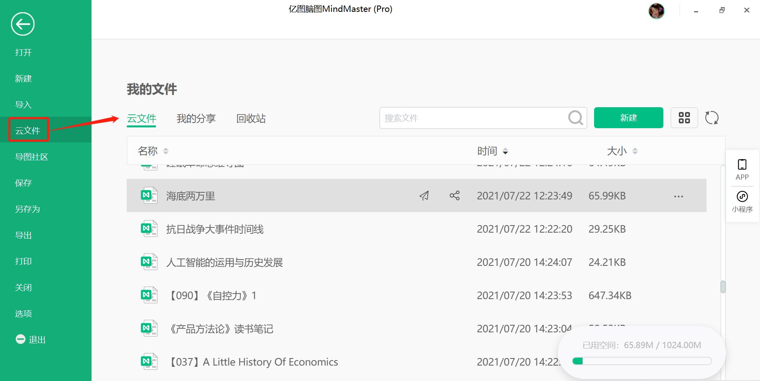This screenshot has height=381, width=760.
Task: Open file 【037】A Little History Of Economics
Action: click(253, 362)
